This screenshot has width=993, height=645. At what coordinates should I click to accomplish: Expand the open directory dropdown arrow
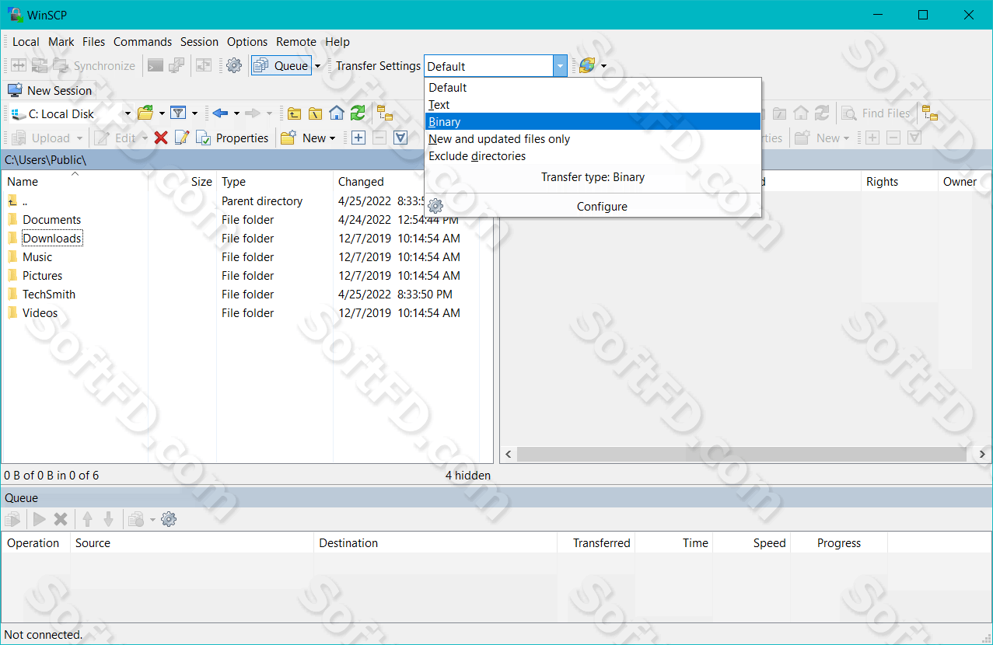tap(162, 113)
